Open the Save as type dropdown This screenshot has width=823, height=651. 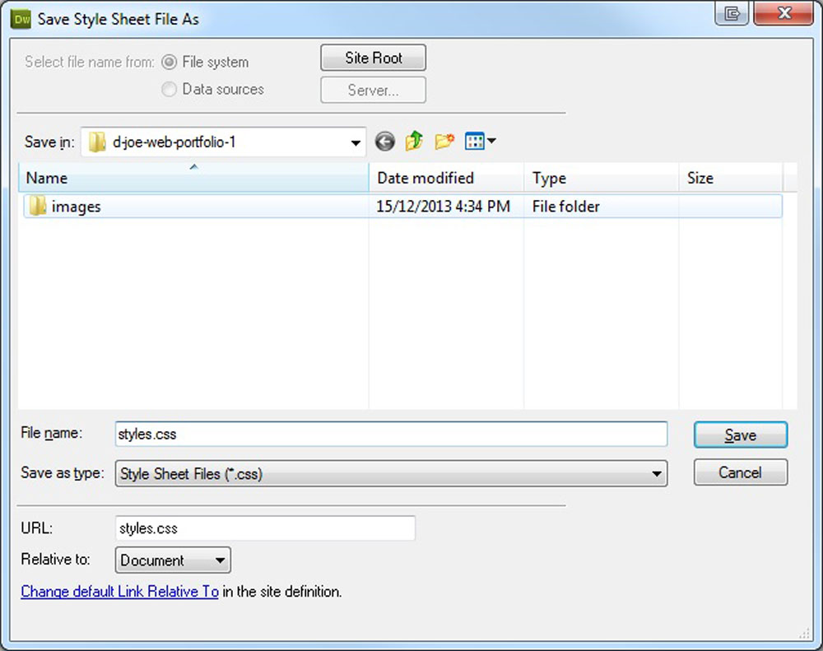coord(656,474)
